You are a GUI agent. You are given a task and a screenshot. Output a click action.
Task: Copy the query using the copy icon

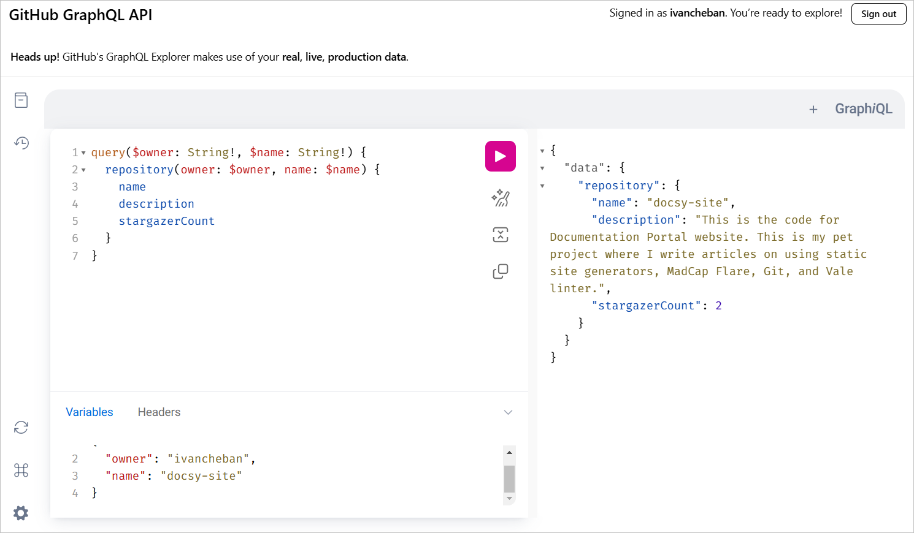pos(500,271)
